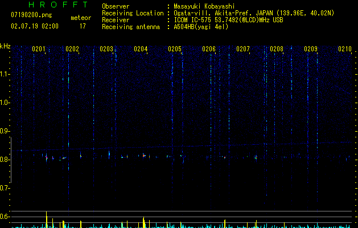This screenshot has height=228, width=358.
Task: Click the timestamp 02.07.19 02:00
Action: tap(35, 26)
